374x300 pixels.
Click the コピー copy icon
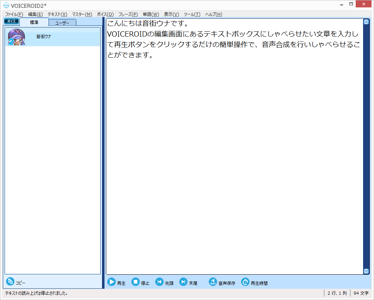pyautogui.click(x=10, y=281)
